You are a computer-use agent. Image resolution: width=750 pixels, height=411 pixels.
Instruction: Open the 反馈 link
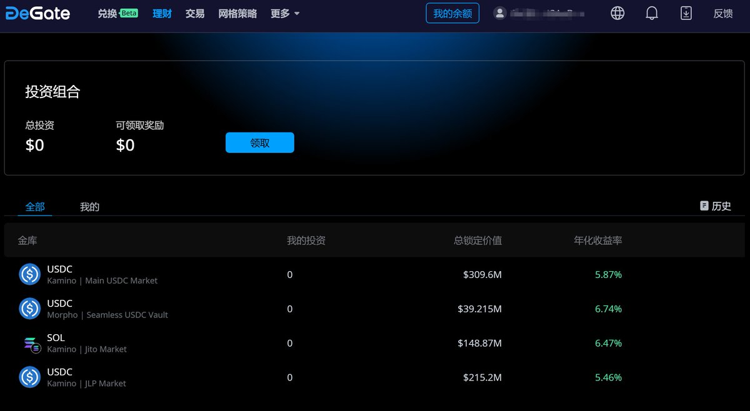point(723,13)
